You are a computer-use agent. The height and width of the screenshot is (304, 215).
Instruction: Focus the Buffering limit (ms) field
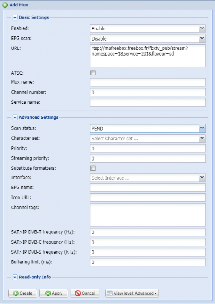[x=148, y=262]
